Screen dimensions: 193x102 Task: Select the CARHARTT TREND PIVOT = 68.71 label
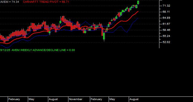46,2
